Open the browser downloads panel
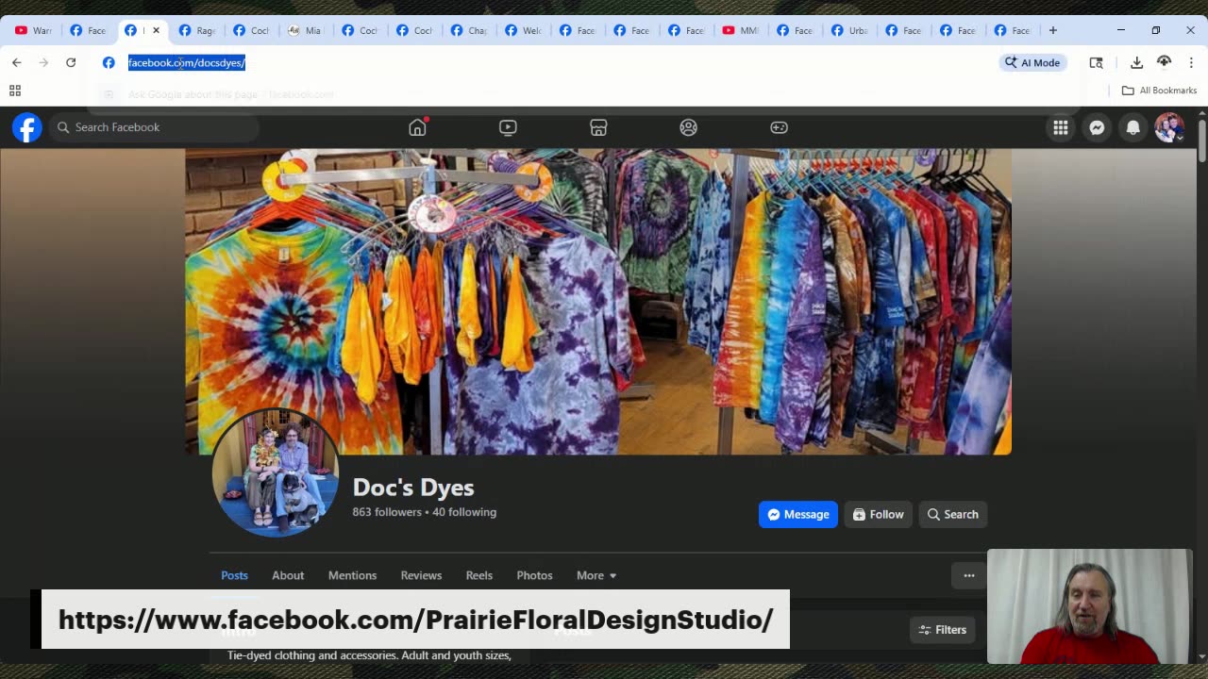1208x679 pixels. (1136, 62)
